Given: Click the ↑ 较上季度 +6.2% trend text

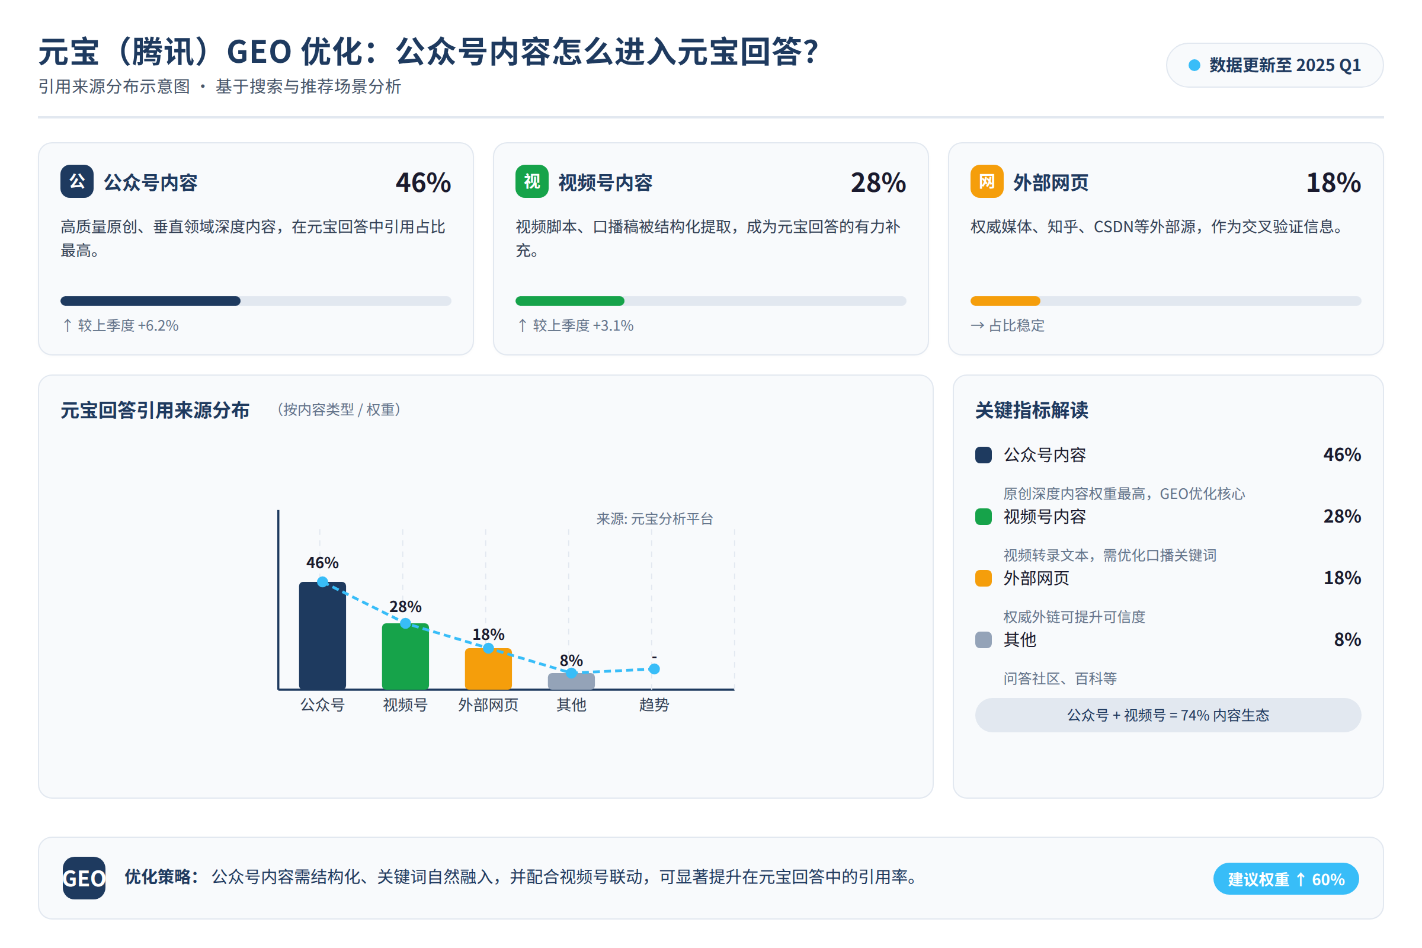Looking at the screenshot, I should point(120,326).
